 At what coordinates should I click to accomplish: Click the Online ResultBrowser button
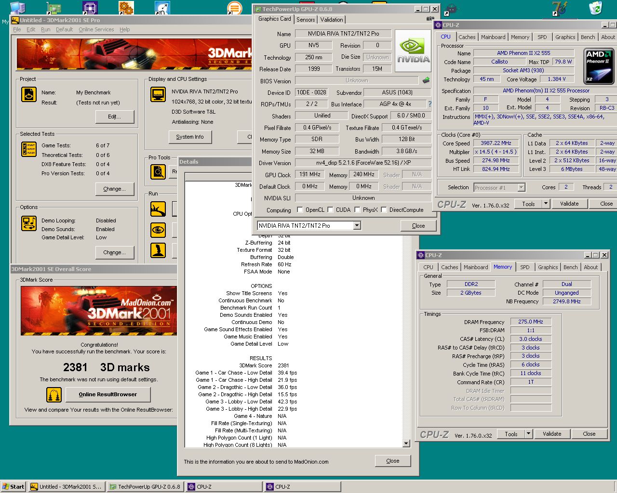(x=108, y=394)
